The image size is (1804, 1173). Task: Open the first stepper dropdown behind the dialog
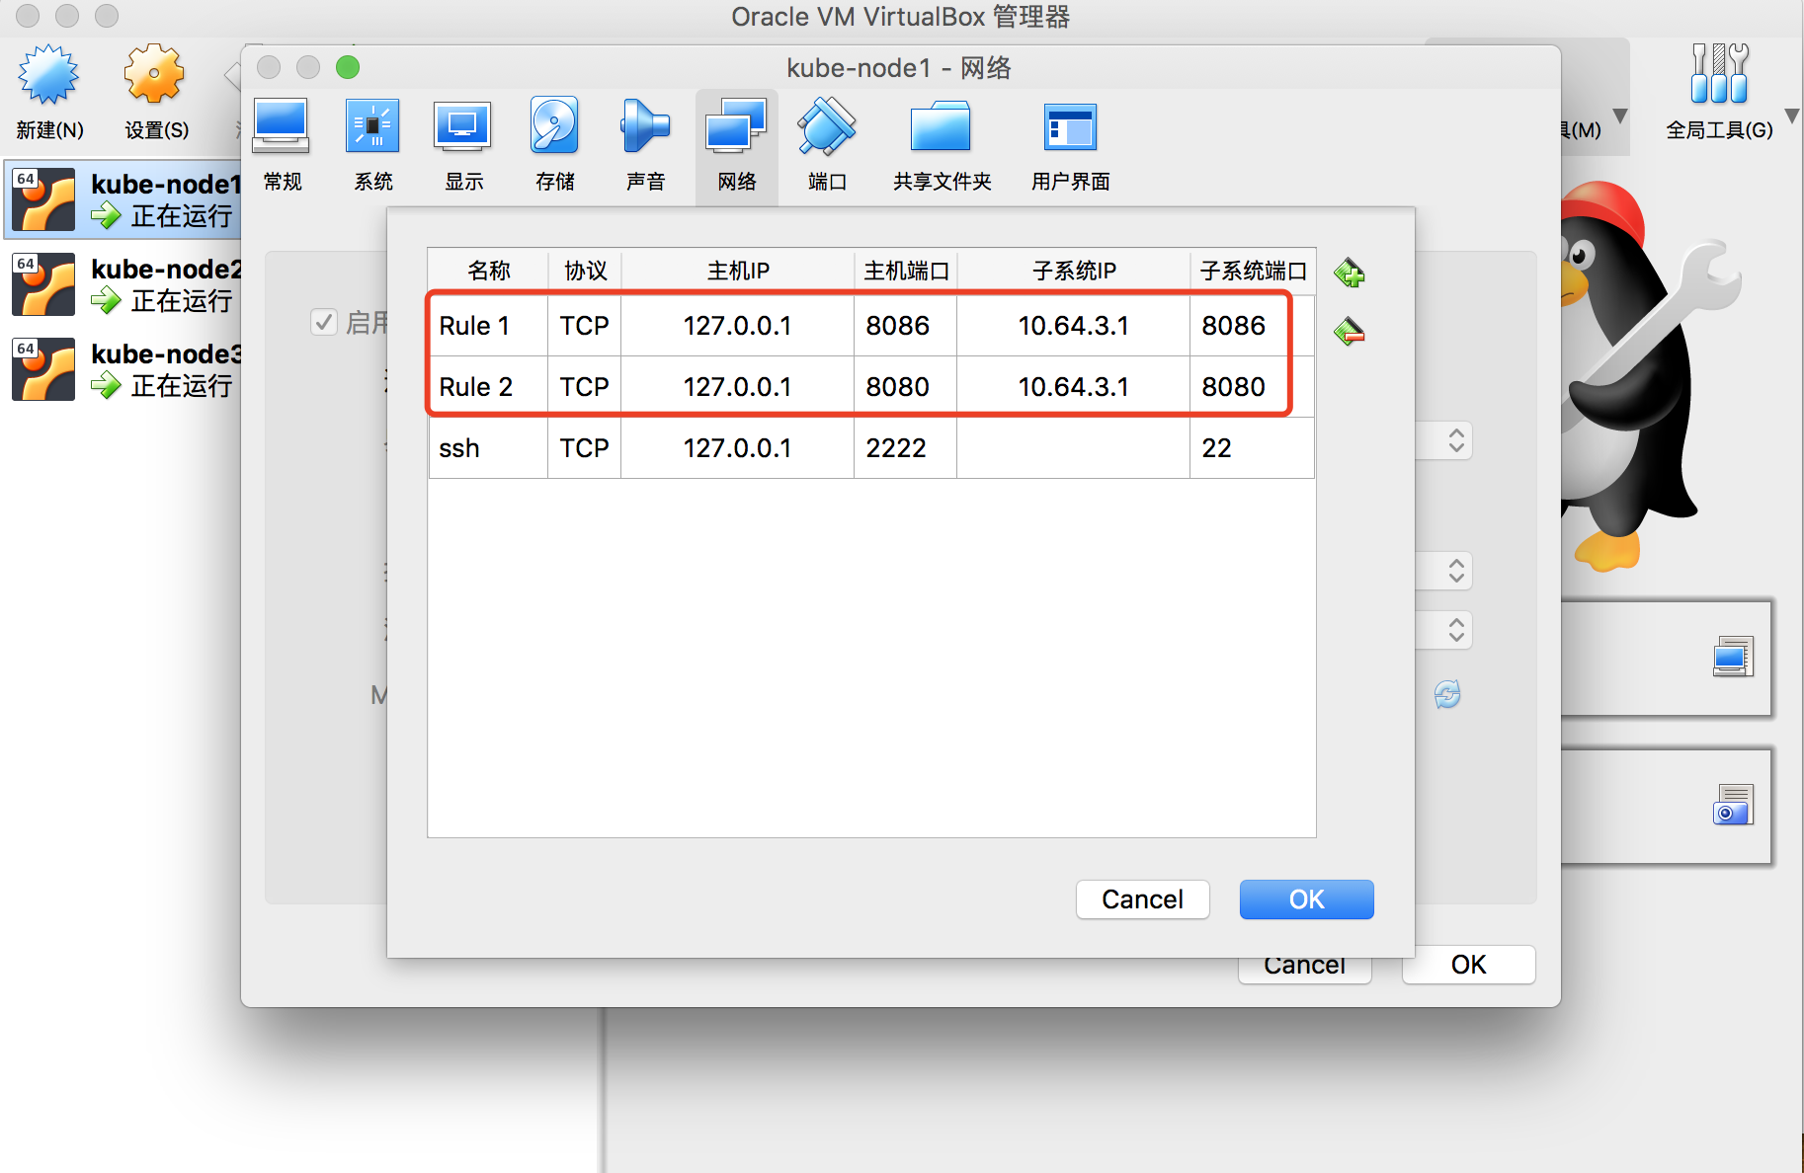click(x=1456, y=440)
